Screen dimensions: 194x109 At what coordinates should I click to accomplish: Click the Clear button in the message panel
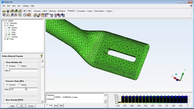[x=61, y=105]
